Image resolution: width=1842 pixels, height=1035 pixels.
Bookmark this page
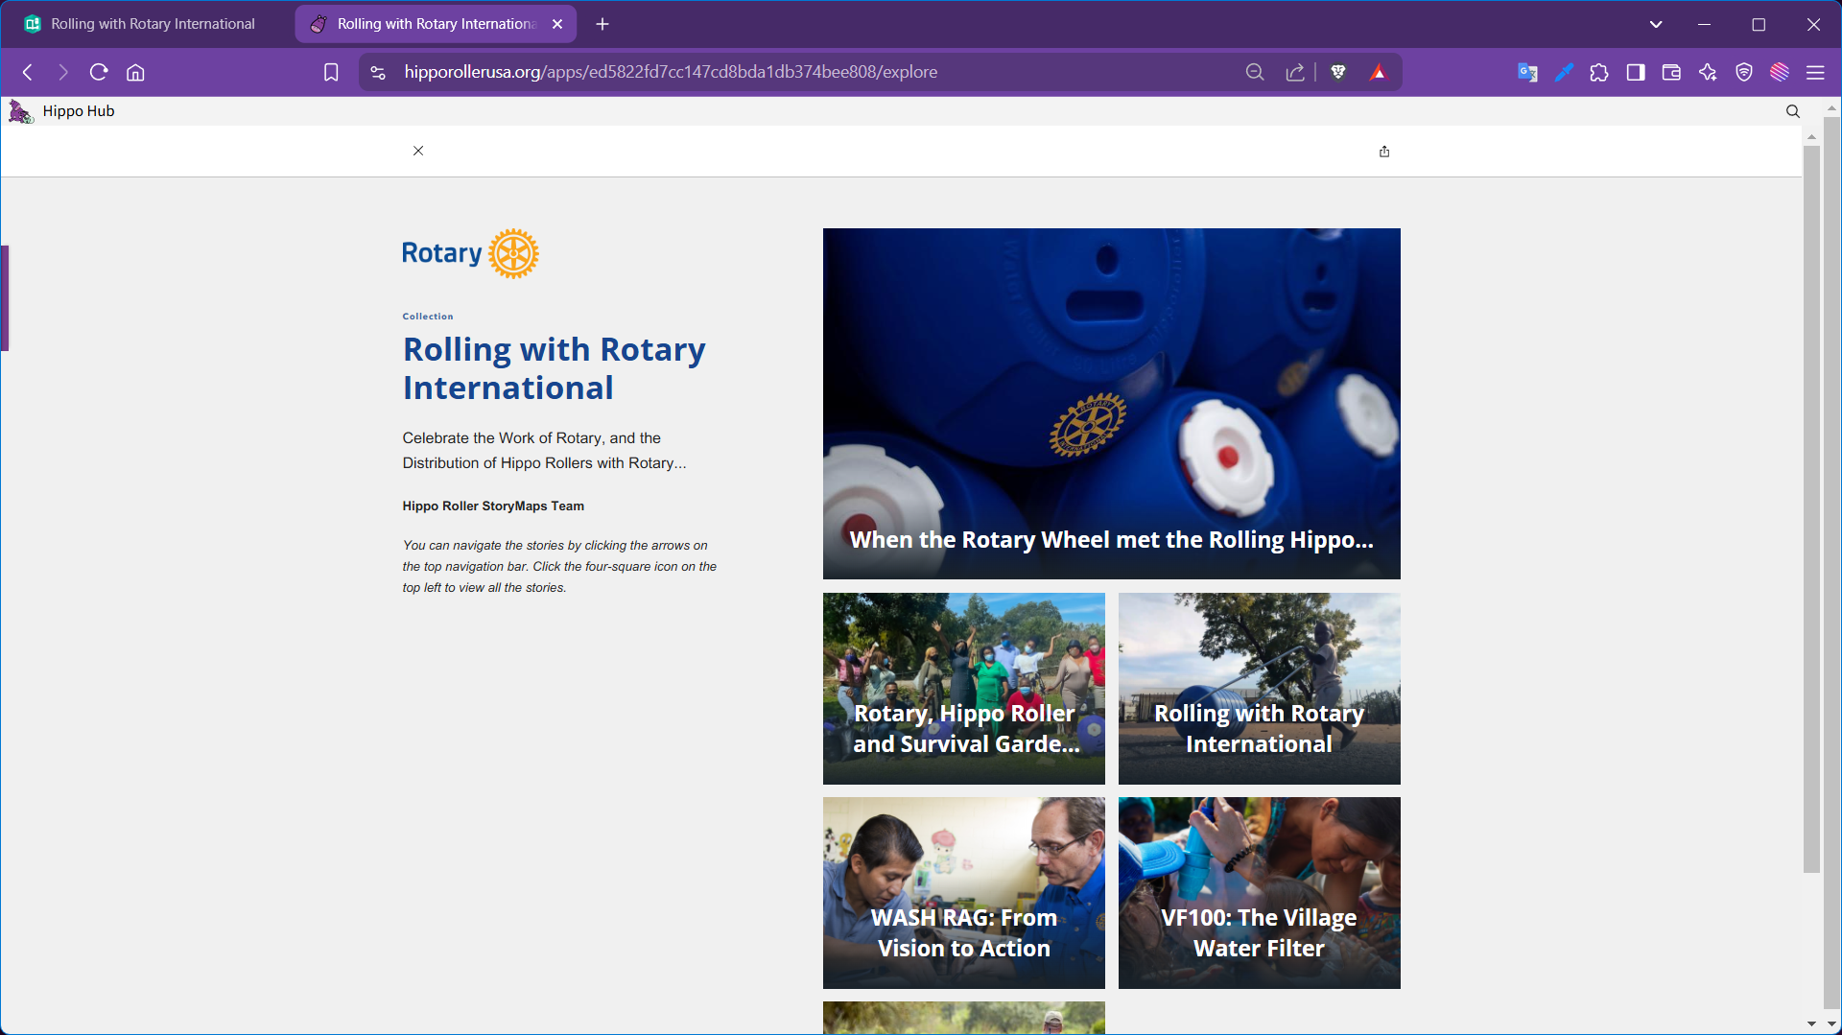click(331, 72)
